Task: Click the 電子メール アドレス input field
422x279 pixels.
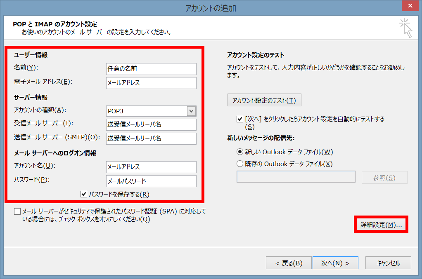Action: click(151, 83)
